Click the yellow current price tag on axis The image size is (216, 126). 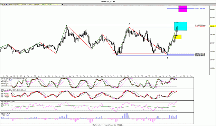212,26
